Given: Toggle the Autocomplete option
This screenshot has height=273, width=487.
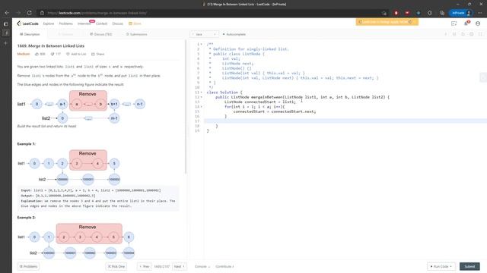Looking at the screenshot, I should [x=234, y=34].
